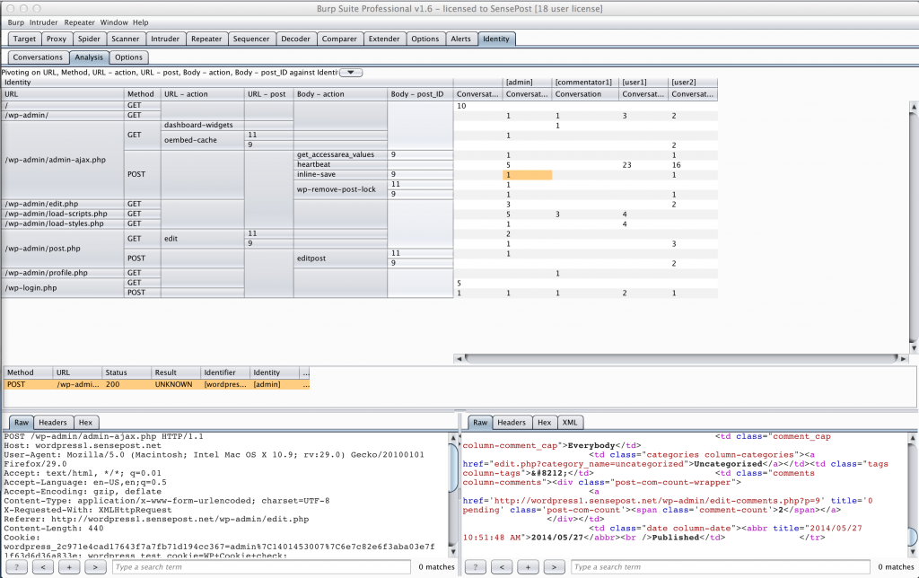919x578 pixels.
Task: Switch request viewer to Headers tab
Action: [x=52, y=422]
